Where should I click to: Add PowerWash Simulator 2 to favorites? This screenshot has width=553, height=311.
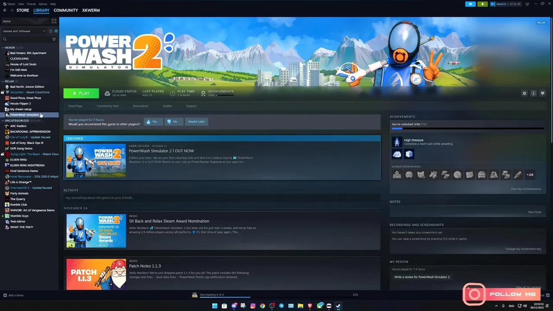[543, 93]
